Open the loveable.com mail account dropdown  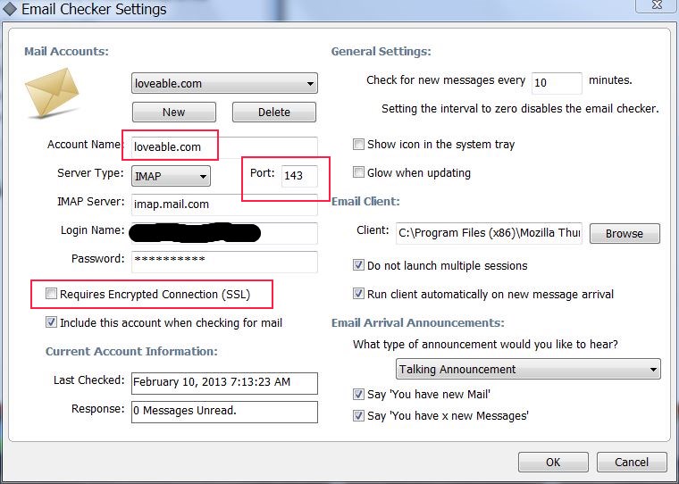tap(224, 84)
